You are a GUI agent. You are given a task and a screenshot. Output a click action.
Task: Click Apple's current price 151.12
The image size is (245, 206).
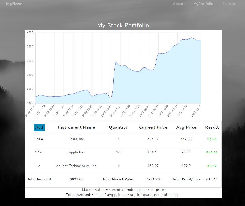[x=153, y=152]
